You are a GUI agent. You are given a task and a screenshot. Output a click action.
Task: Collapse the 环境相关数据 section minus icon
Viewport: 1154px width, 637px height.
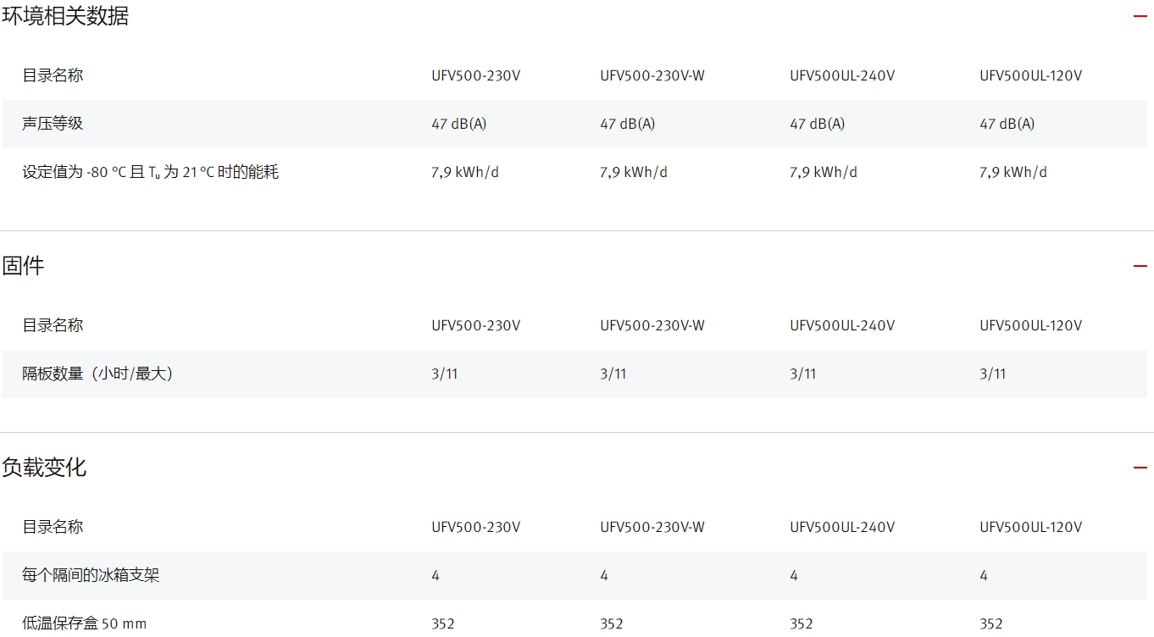(1140, 16)
